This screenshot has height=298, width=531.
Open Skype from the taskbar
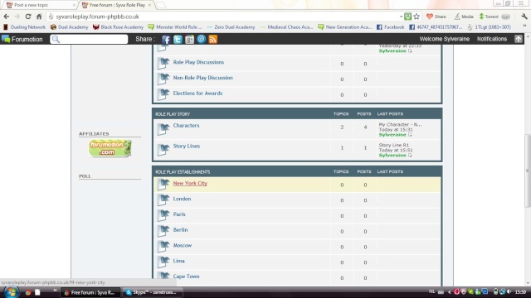click(x=152, y=292)
